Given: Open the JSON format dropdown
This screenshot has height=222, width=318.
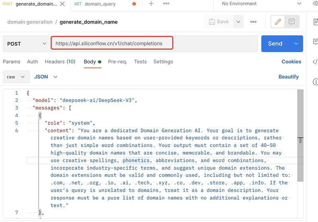Looking at the screenshot, I should (46, 77).
